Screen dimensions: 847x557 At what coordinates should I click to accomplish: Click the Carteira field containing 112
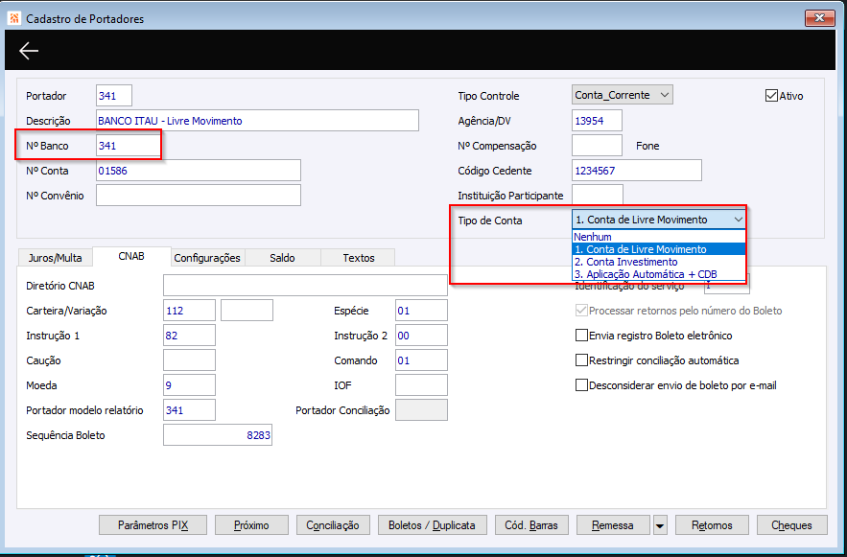(x=189, y=311)
